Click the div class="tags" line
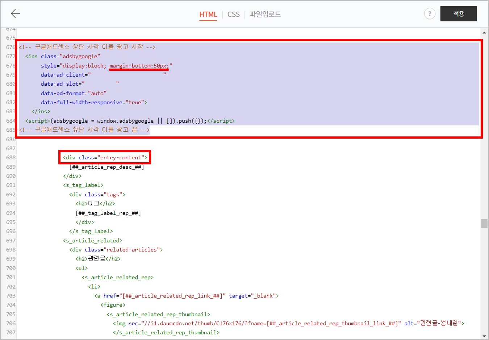The image size is (489, 340). (97, 194)
